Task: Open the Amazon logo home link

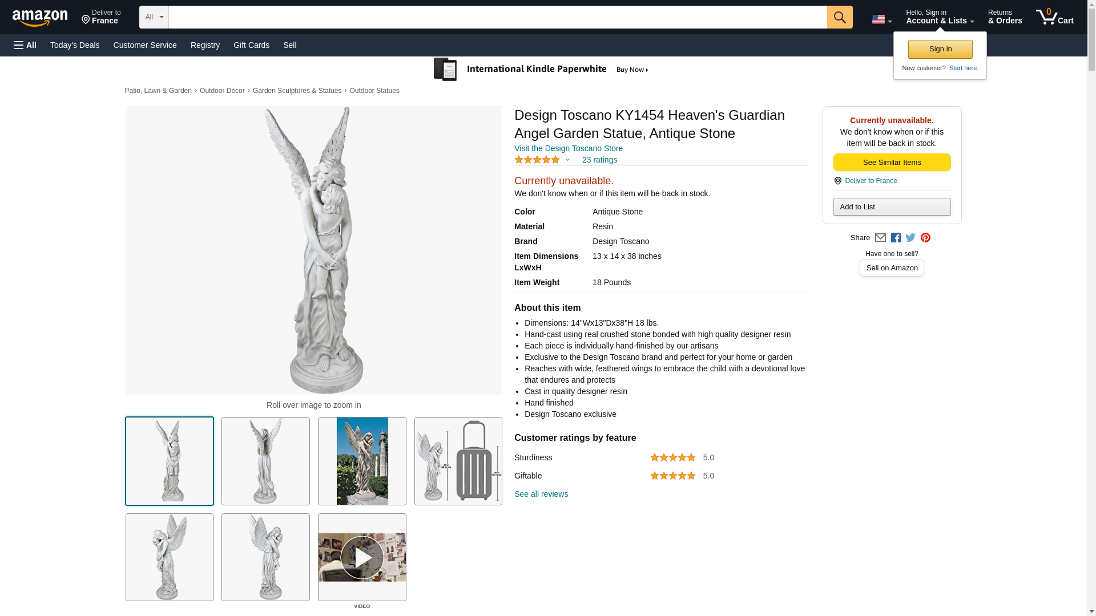Action: [x=40, y=18]
